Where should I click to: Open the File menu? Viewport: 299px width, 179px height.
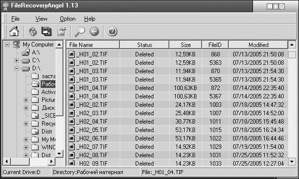click(15, 19)
